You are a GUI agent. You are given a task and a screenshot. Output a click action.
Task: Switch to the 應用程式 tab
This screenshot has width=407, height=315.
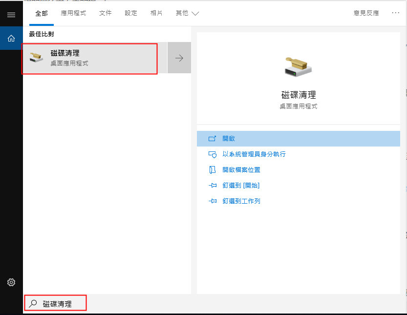(x=73, y=13)
